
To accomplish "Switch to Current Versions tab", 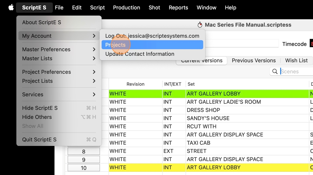I will (x=201, y=61).
